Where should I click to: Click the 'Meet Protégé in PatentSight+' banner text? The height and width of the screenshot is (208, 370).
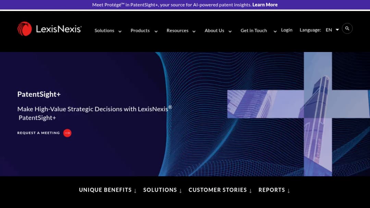point(172,5)
